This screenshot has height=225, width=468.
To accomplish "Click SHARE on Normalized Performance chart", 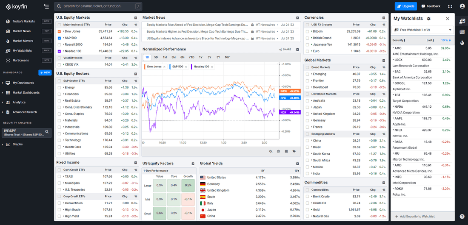I will pos(285,50).
